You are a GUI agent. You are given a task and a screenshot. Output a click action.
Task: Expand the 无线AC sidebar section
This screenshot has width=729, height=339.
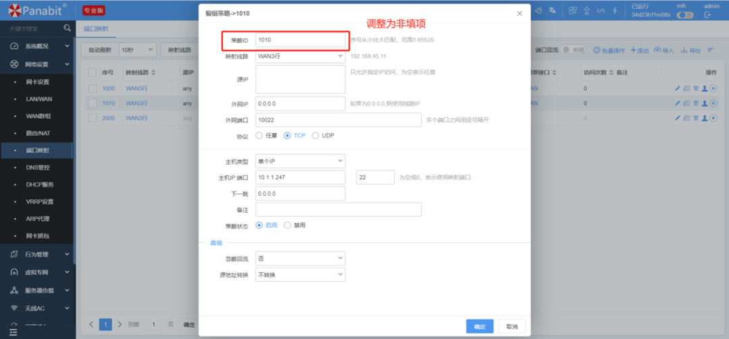pos(37,309)
